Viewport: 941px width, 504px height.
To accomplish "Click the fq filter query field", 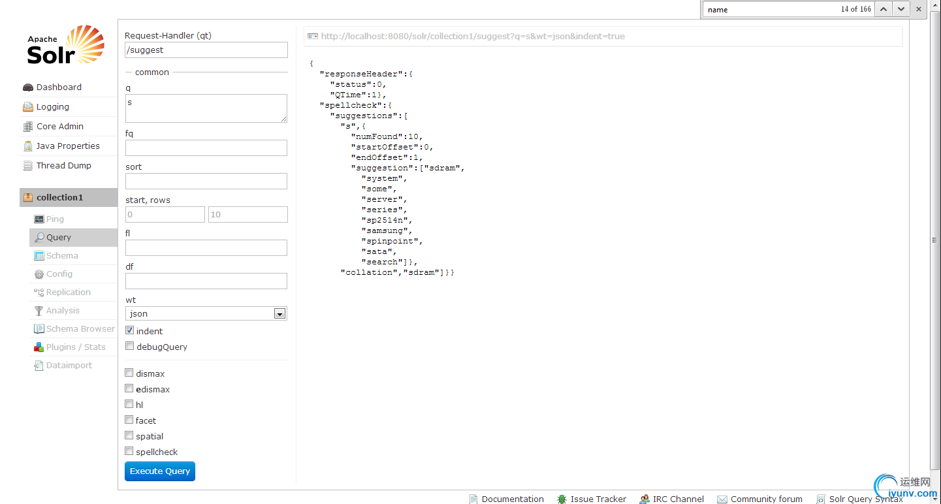I will (206, 148).
